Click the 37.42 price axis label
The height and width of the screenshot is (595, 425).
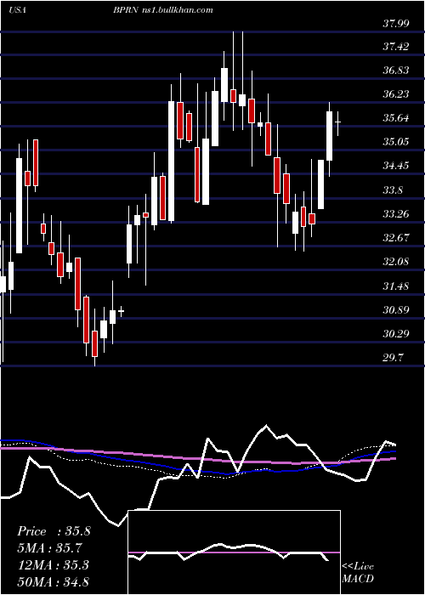[396, 47]
